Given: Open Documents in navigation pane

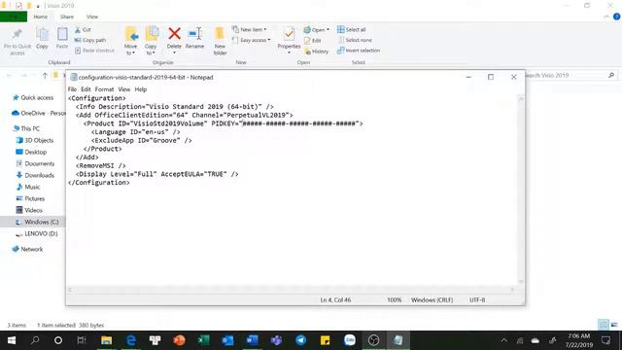Looking at the screenshot, I should pyautogui.click(x=35, y=163).
